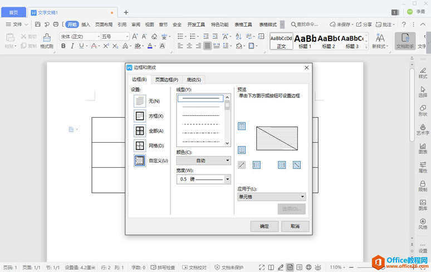Cancel the border settings dialog
The width and height of the screenshot is (431, 272).
point(295,226)
